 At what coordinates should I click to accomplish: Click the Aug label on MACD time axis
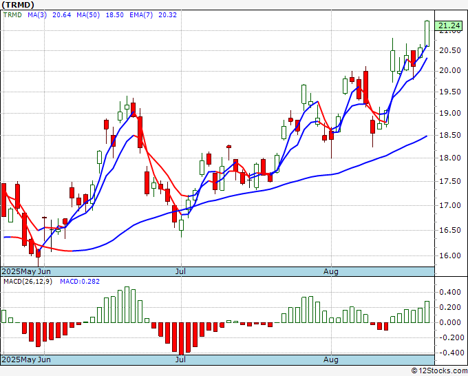coord(331,359)
